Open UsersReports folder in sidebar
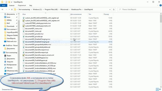The image size is (162, 91). point(11,38)
